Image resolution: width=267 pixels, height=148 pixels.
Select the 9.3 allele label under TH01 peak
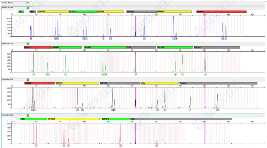click(x=36, y=146)
